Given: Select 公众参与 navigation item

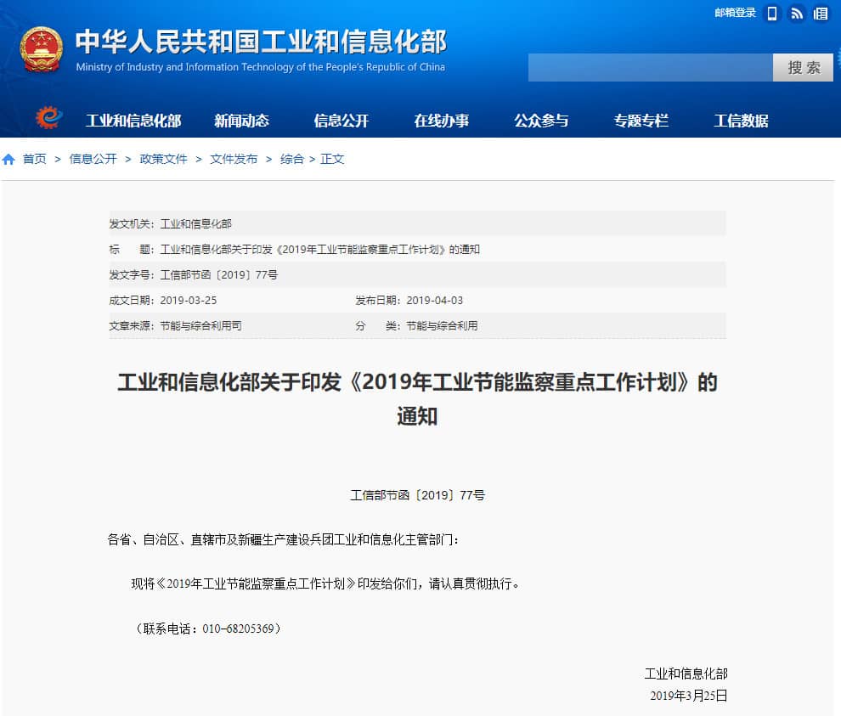Looking at the screenshot, I should [541, 121].
